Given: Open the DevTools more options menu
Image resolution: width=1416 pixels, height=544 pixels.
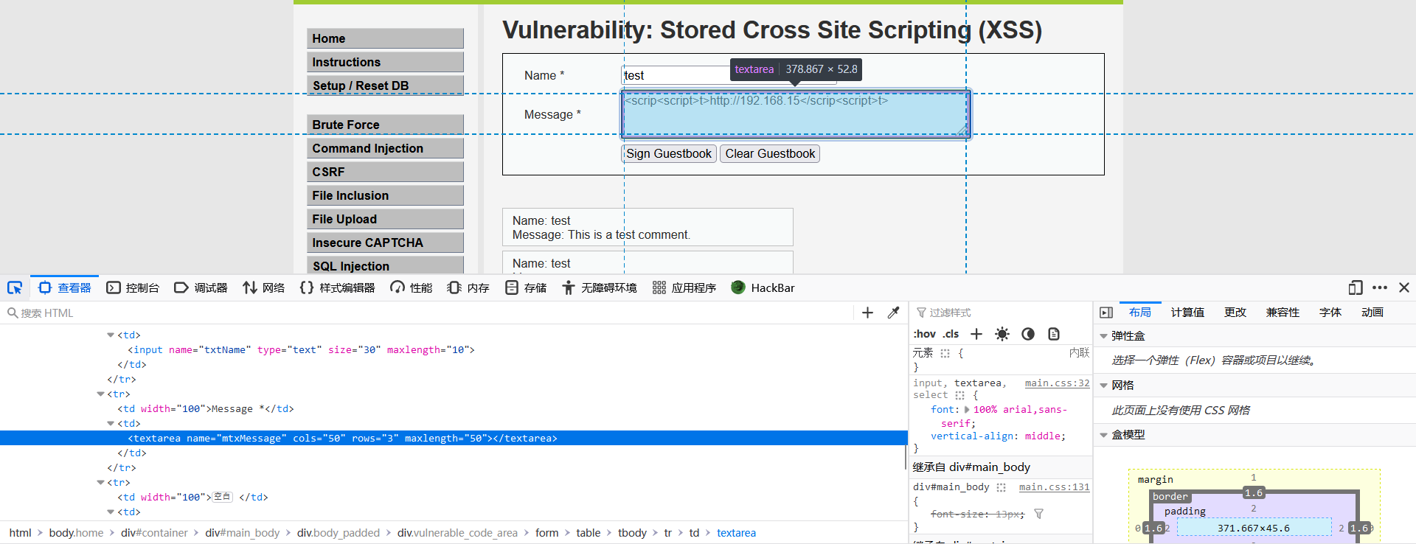Looking at the screenshot, I should tap(1380, 287).
